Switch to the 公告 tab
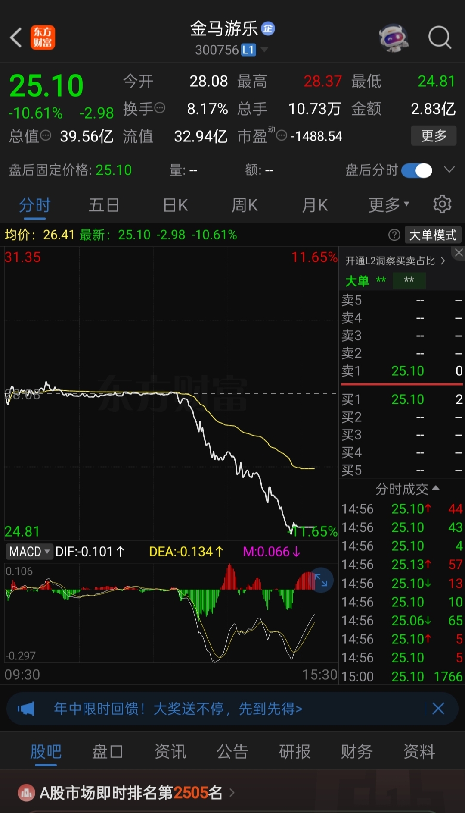Image resolution: width=465 pixels, height=813 pixels. point(232,752)
